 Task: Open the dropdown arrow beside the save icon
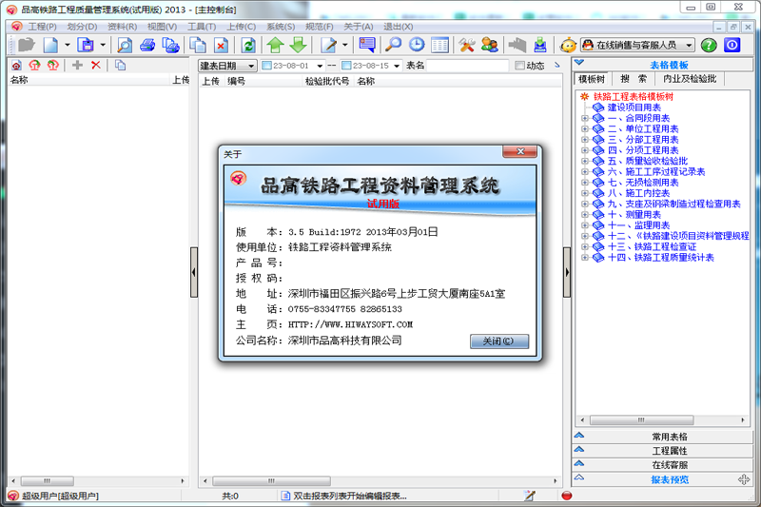103,45
